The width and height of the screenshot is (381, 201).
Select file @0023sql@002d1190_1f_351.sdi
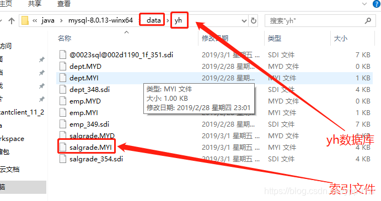121,55
